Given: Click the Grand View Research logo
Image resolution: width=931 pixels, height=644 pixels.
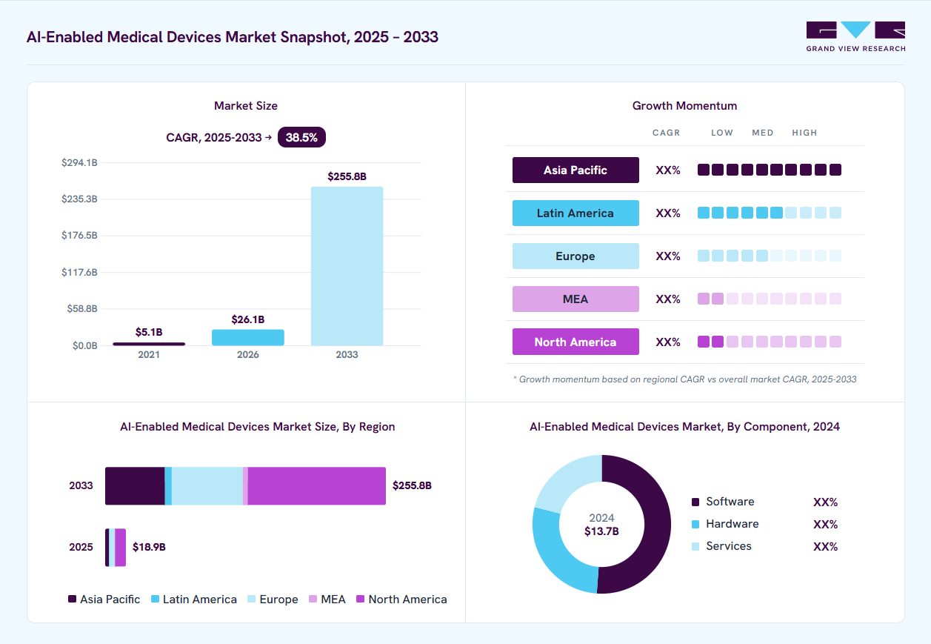Looking at the screenshot, I should [855, 37].
